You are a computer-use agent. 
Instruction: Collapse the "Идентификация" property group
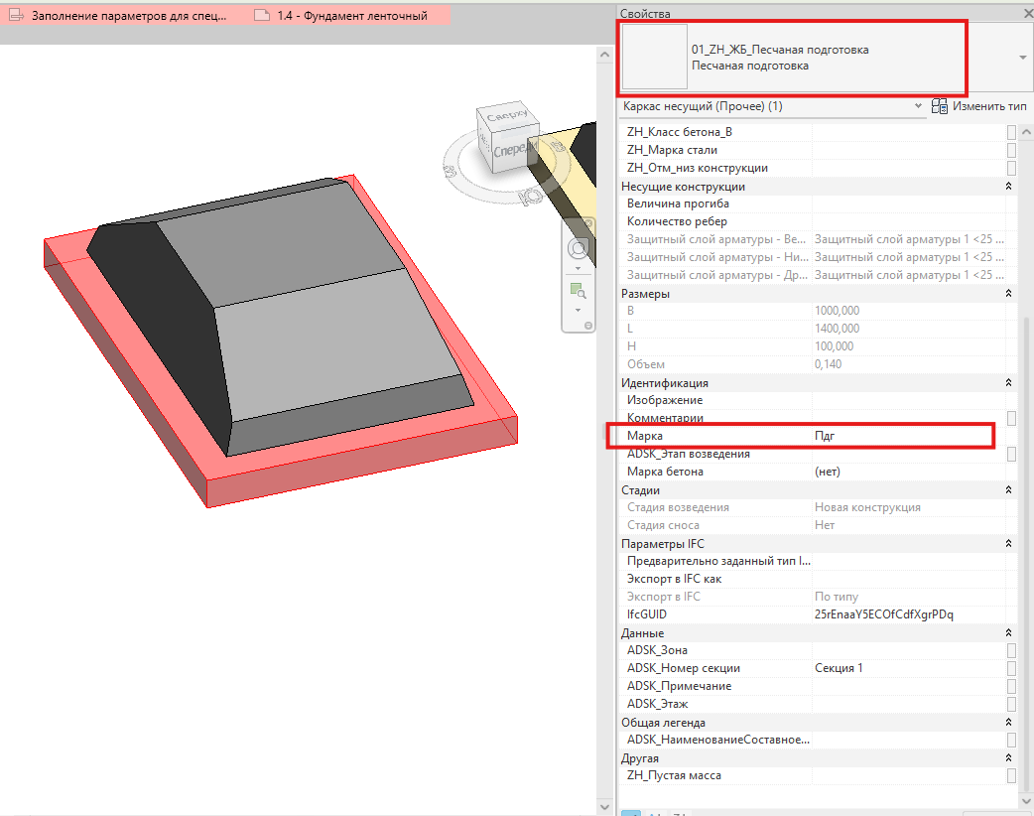click(x=1008, y=382)
